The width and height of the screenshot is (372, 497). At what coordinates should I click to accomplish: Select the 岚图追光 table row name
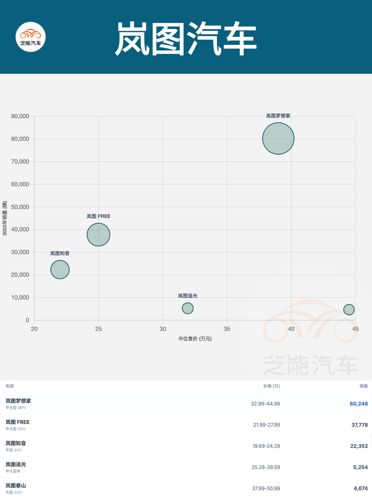tap(16, 464)
